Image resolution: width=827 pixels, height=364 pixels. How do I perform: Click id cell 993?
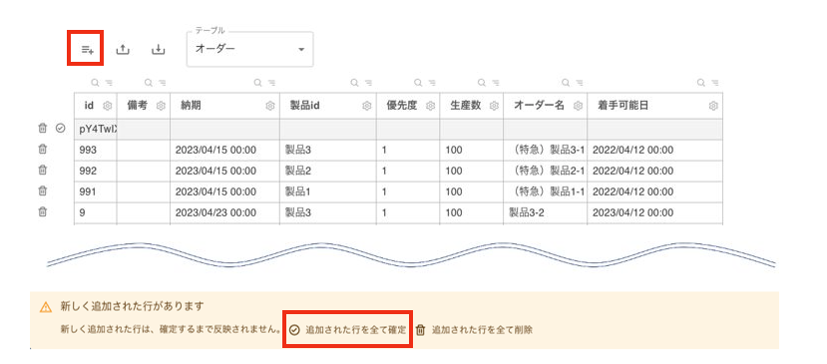click(x=96, y=151)
